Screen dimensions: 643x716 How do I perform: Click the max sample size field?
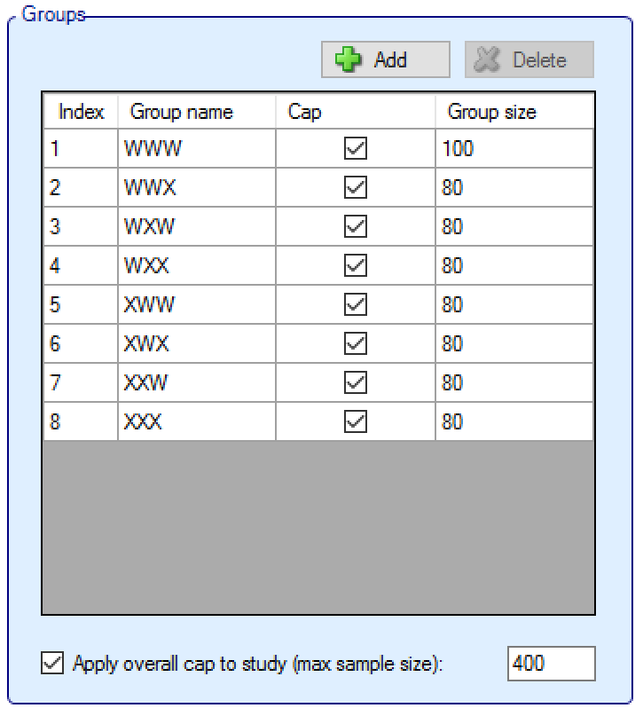(551, 664)
